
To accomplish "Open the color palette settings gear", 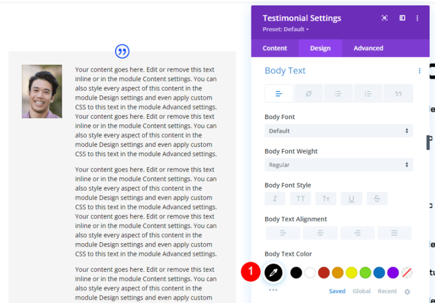I will pyautogui.click(x=407, y=292).
